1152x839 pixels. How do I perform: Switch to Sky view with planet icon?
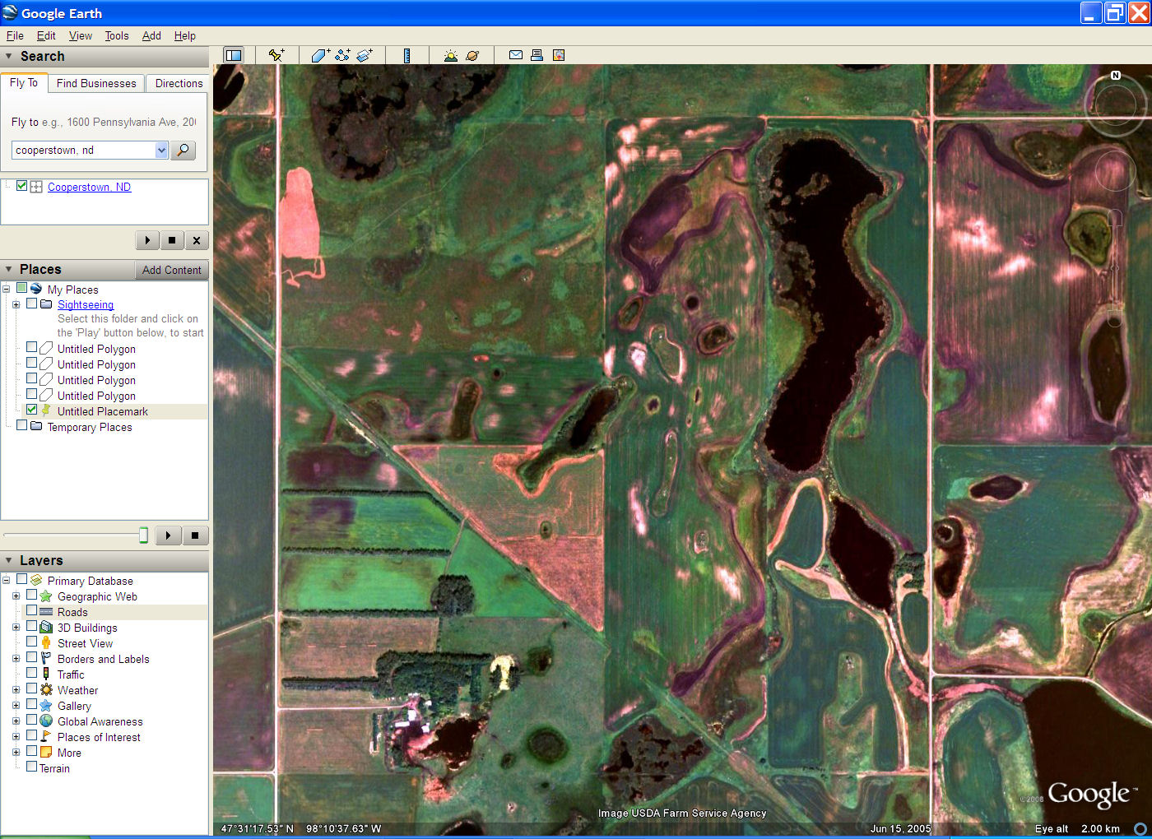[x=472, y=55]
